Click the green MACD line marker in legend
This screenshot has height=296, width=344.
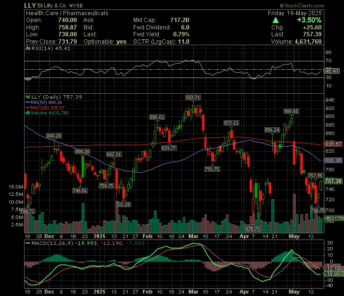point(28,243)
